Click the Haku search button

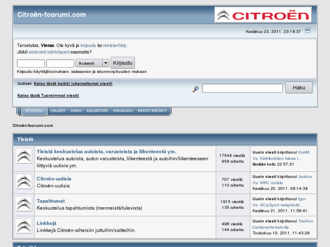[x=299, y=87]
